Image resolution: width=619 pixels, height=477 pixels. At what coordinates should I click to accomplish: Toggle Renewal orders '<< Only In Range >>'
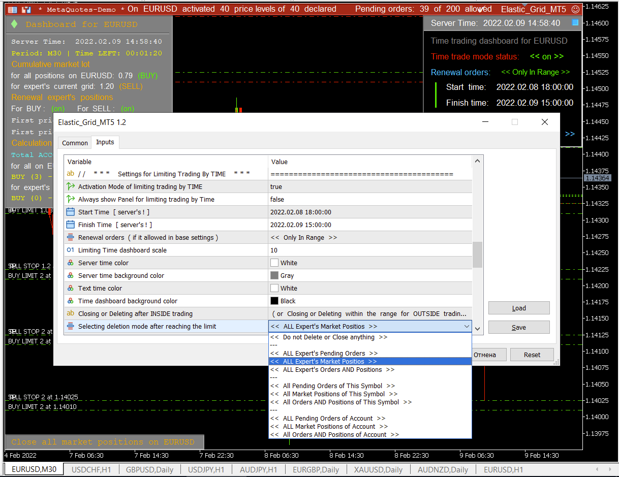(536, 72)
